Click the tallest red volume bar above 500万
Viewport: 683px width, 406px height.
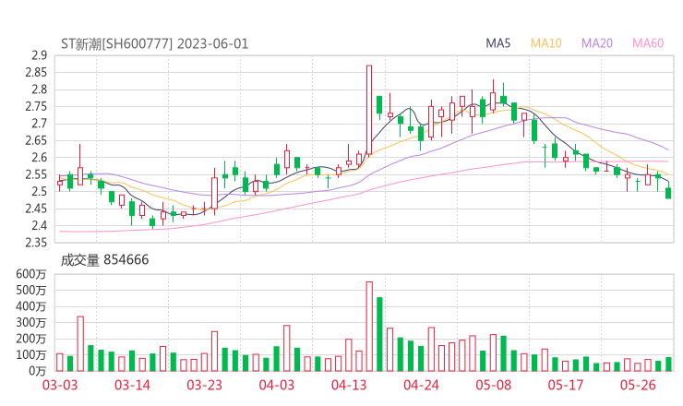(x=369, y=327)
